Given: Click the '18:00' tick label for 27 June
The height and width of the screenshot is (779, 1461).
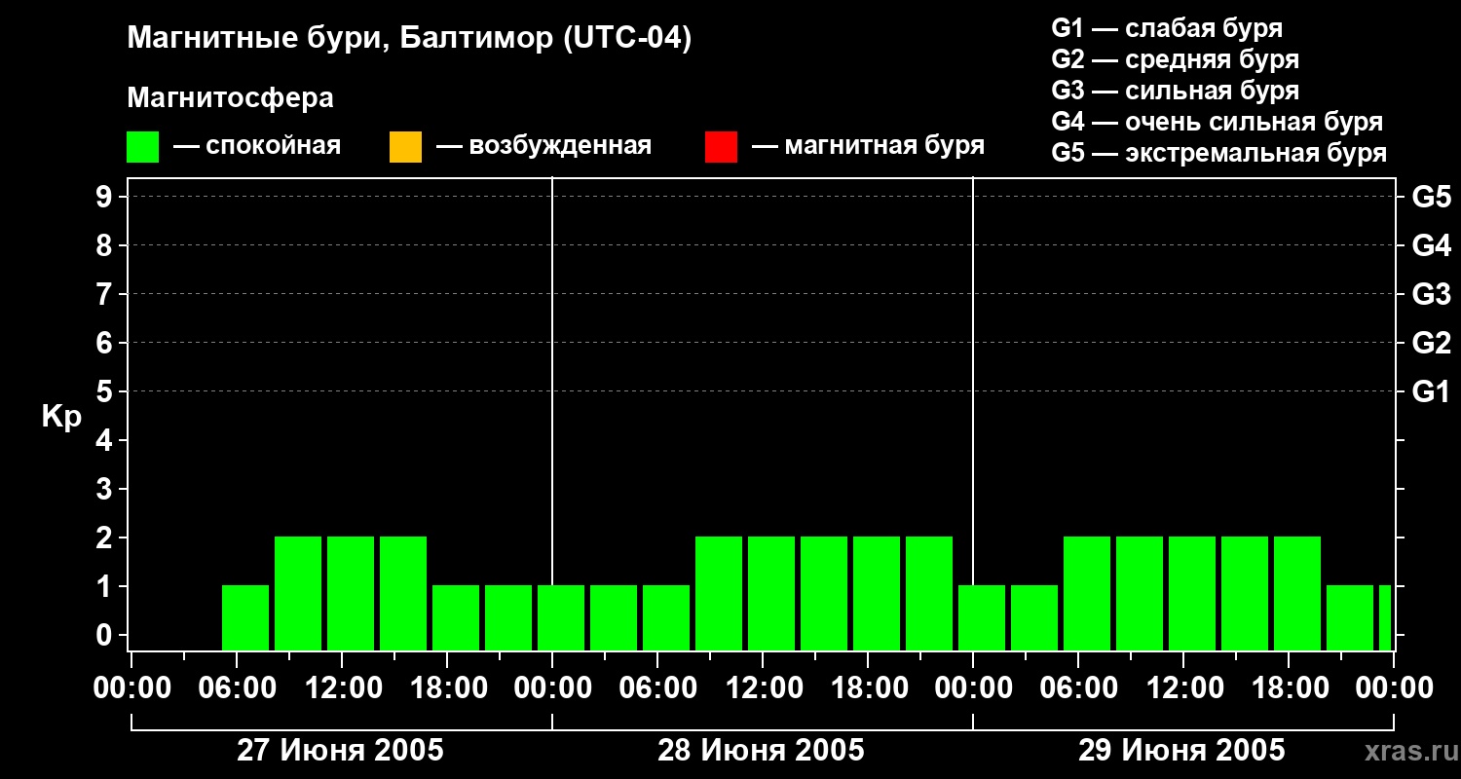Looking at the screenshot, I should (x=447, y=688).
